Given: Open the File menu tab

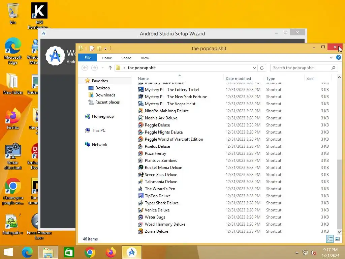Looking at the screenshot, I should point(88,58).
